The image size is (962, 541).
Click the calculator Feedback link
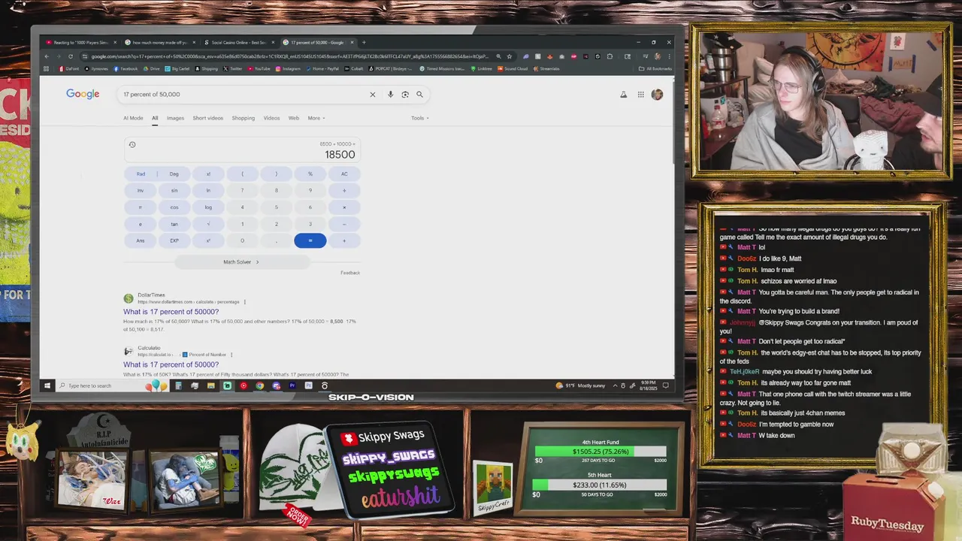tap(350, 273)
